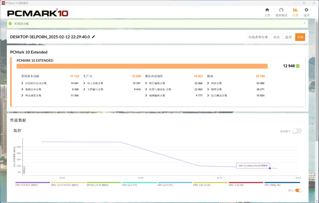Toggle CPU 时钟频率 (MHz) purple legend
The image size is (319, 203).
click(x=32, y=184)
